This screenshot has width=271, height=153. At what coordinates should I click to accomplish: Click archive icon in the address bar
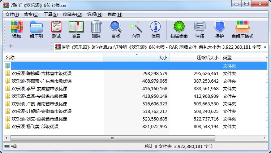(58, 47)
